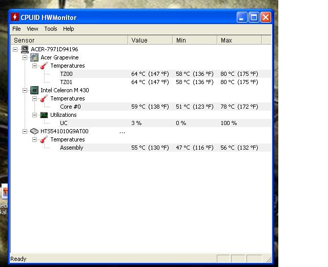Screen dimensions: 328x267
Task: Select the Utilizations tree item
Action: point(64,115)
